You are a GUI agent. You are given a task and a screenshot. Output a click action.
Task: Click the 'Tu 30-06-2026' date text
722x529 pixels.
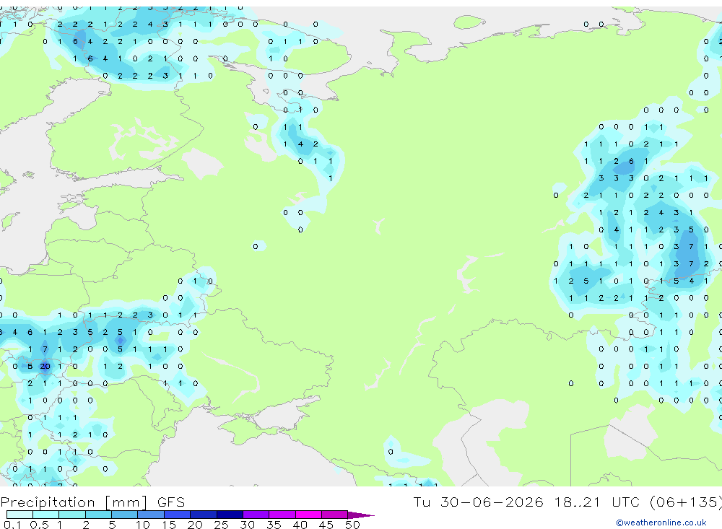click(478, 502)
